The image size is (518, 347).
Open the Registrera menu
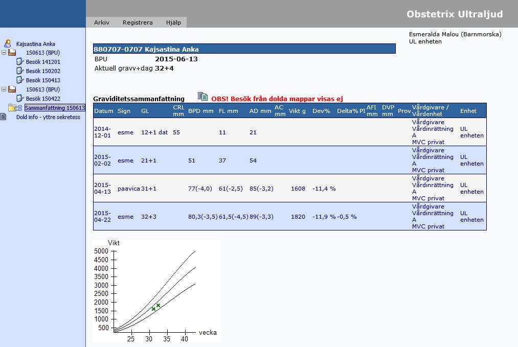pyautogui.click(x=138, y=22)
